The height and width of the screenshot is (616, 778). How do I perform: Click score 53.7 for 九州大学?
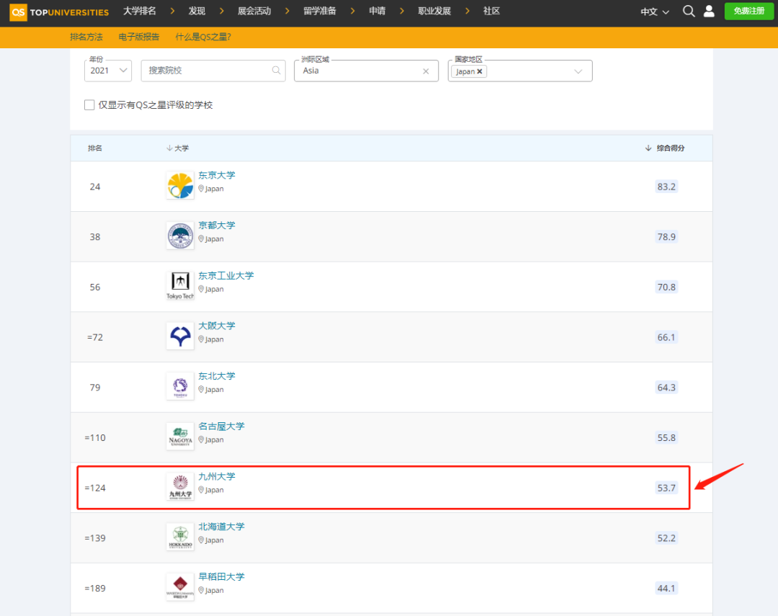pyautogui.click(x=666, y=488)
